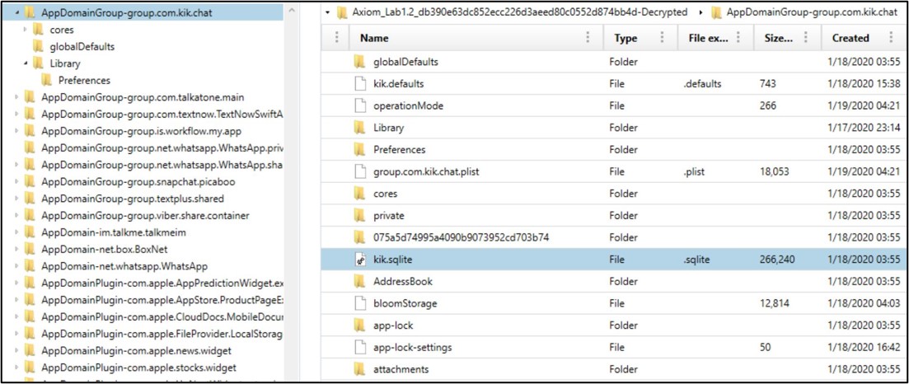The height and width of the screenshot is (384, 909).
Task: Click the 12,814 size value for bloomStorage
Action: [773, 303]
